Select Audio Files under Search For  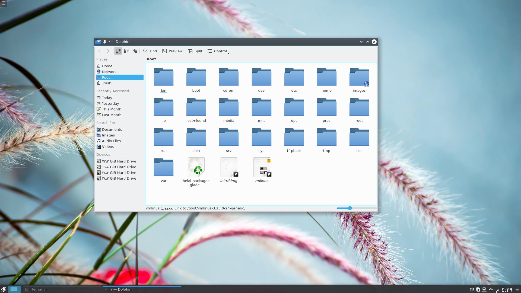coord(111,141)
